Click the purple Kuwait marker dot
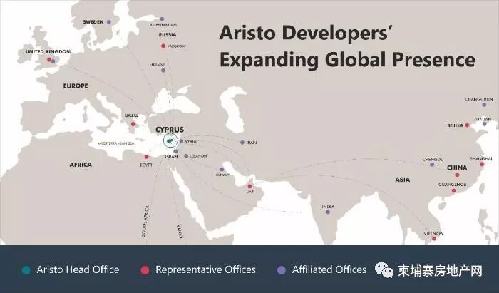Image resolution: width=499 pixels, height=293 pixels. (222, 169)
